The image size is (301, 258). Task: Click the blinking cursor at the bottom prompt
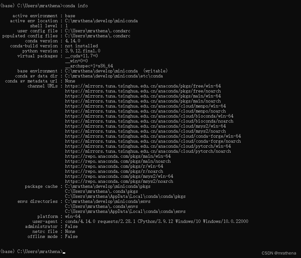pyautogui.click(x=64, y=252)
